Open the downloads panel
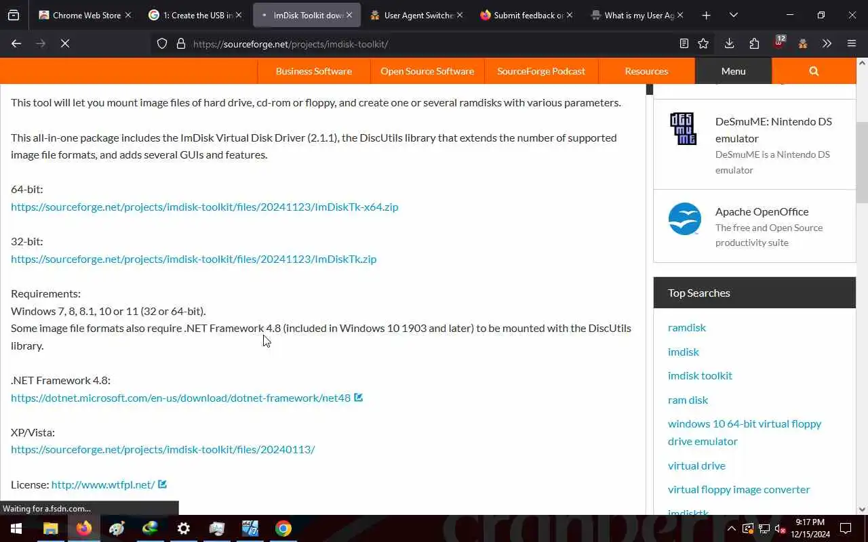The width and height of the screenshot is (868, 542). [x=729, y=43]
